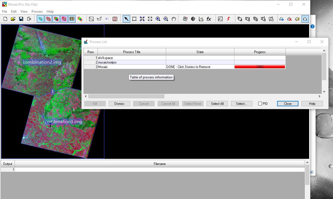The image size is (333, 199).
Task: Select the hand pan tool
Action: [174, 19]
